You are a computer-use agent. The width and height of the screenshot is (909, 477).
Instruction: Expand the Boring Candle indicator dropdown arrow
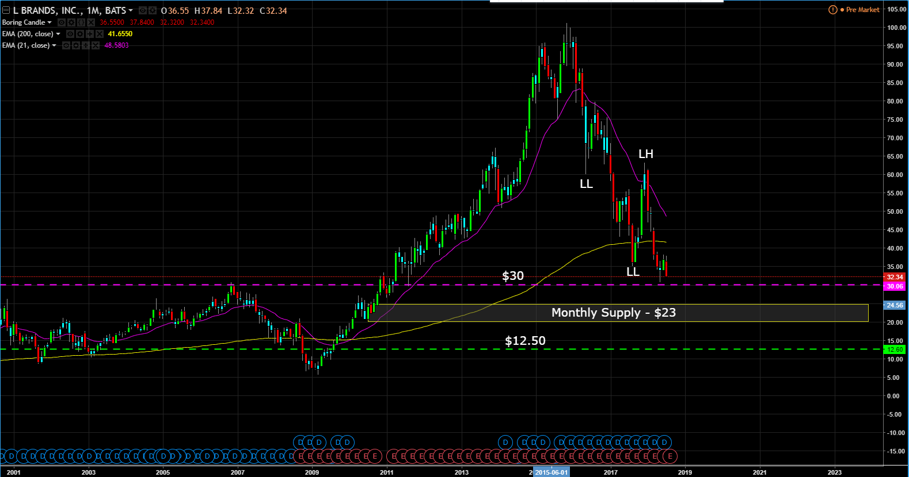(x=50, y=22)
